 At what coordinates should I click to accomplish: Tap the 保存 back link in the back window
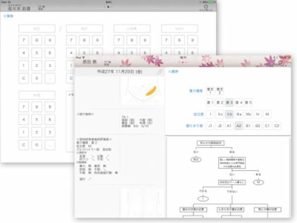[8, 16]
